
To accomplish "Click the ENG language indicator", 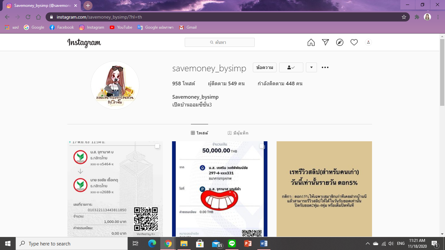I will coord(401,243).
